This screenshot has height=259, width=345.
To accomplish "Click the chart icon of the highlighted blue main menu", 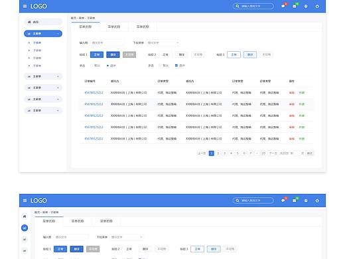I will (x=29, y=34).
